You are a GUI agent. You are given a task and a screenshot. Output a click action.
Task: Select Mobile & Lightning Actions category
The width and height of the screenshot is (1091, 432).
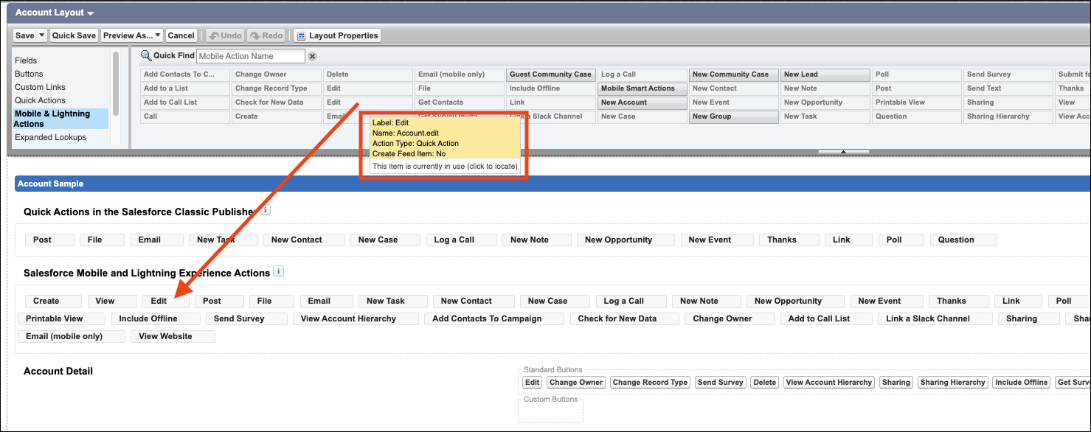click(60, 119)
